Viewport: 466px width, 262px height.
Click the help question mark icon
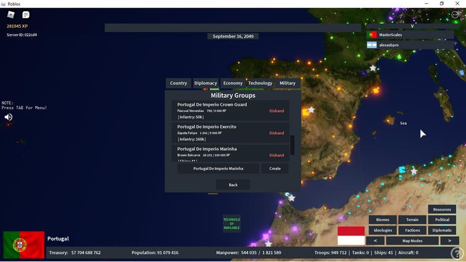coord(457,253)
